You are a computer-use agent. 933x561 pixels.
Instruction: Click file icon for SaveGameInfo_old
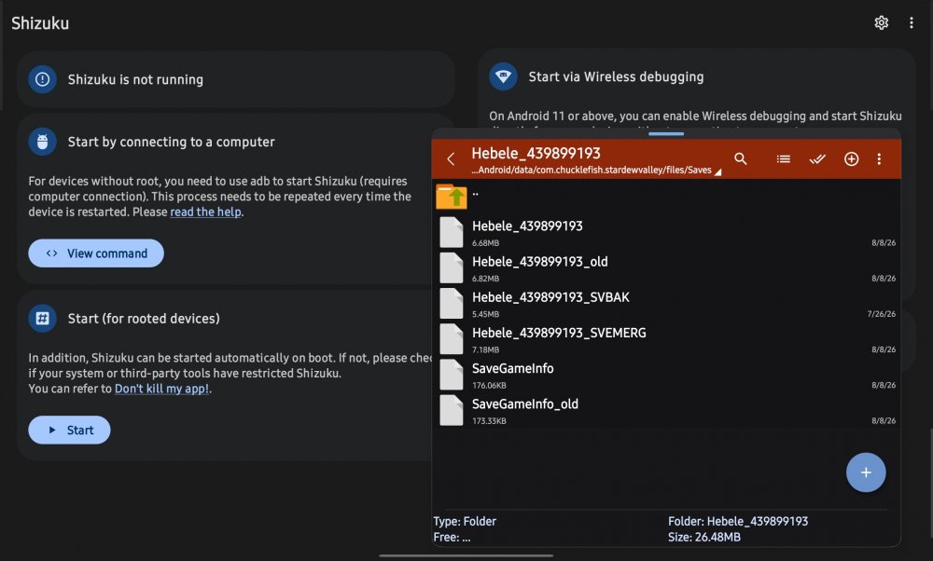[451, 410]
